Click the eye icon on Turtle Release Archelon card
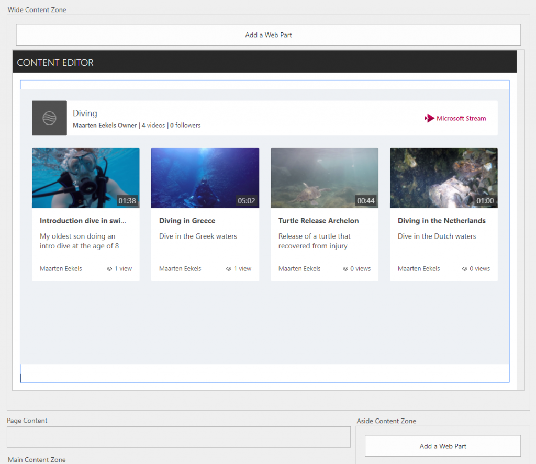This screenshot has width=536, height=464. coord(345,269)
